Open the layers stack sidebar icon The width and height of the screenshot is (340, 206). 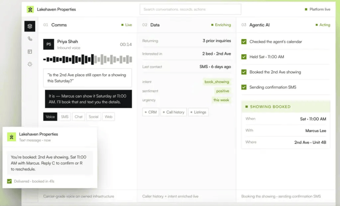point(30,26)
